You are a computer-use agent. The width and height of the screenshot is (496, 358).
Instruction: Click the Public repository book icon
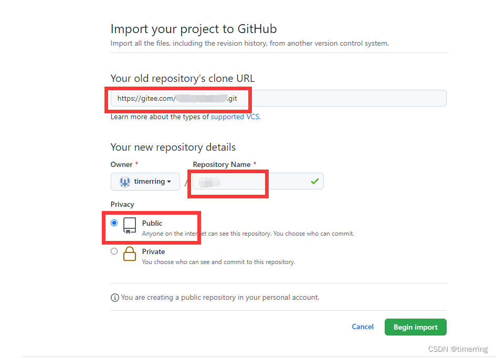pos(130,226)
